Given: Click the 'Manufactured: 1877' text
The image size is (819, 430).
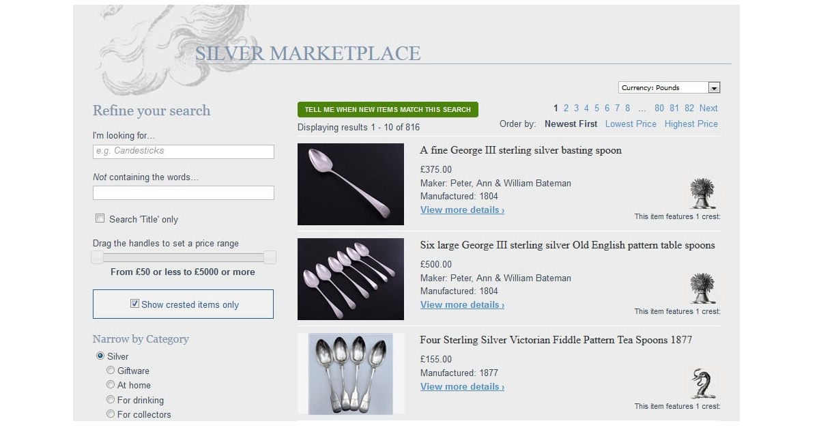Looking at the screenshot, I should [x=459, y=373].
